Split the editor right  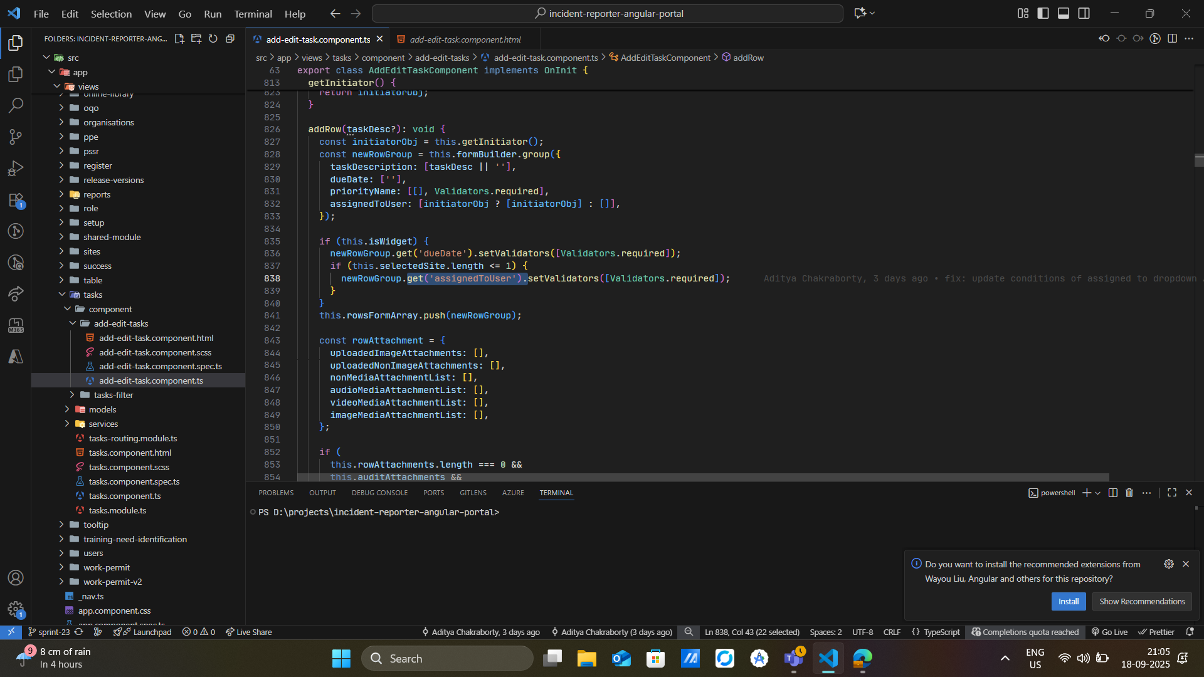[x=1172, y=39]
